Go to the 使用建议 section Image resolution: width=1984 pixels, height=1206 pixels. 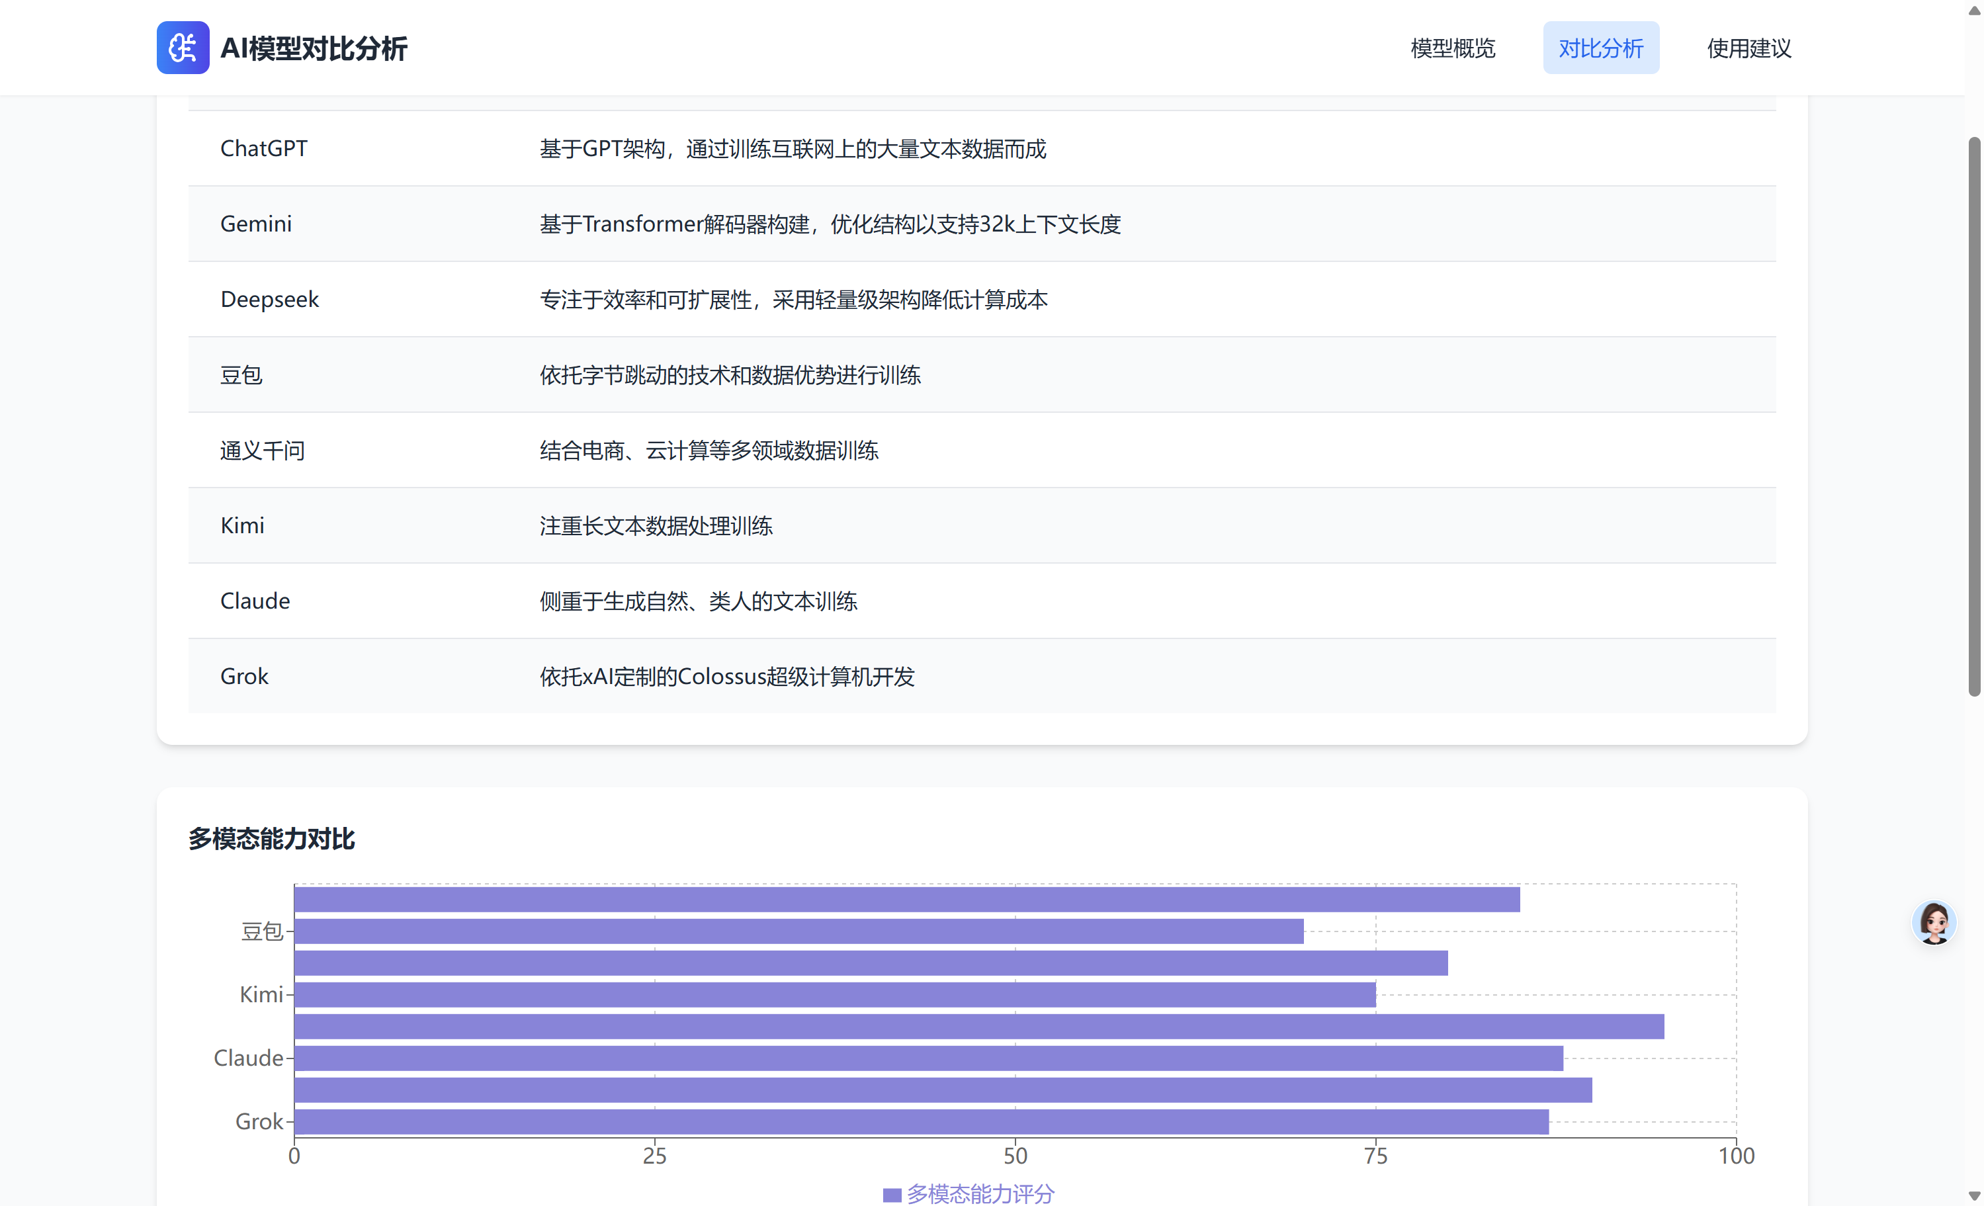[x=1748, y=48]
